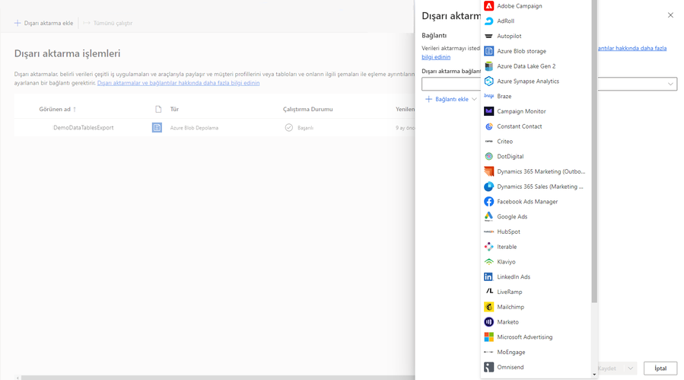
Task: Click the LinkedIn Ads icon
Action: (488, 277)
